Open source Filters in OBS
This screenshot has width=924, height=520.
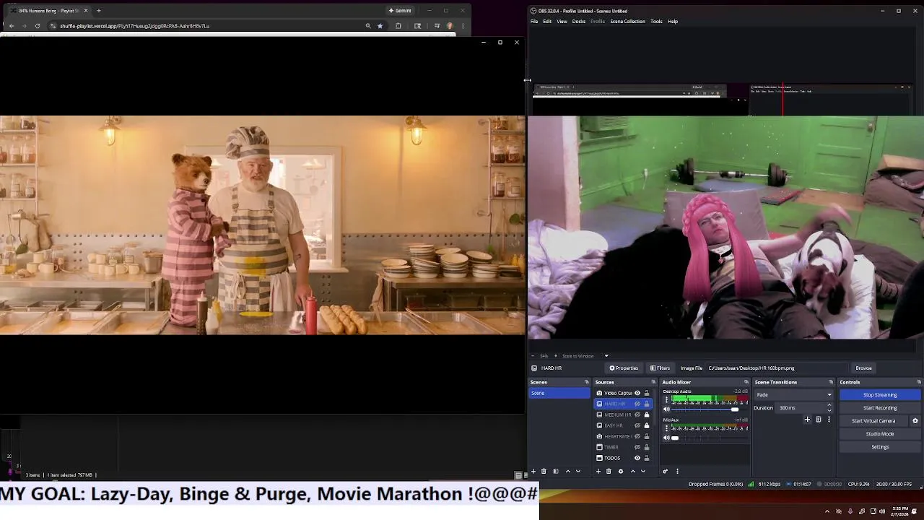pyautogui.click(x=660, y=368)
